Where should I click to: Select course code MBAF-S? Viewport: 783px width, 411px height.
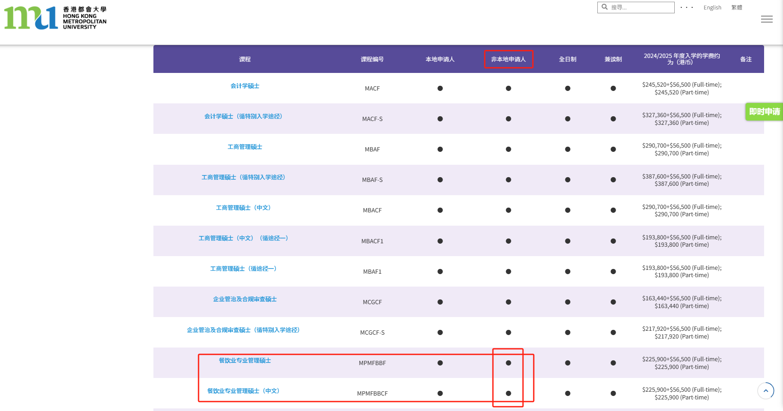tap(372, 180)
